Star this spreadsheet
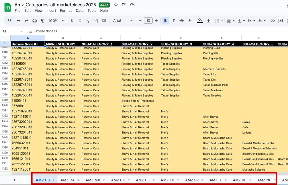The width and height of the screenshot is (288, 185). click(115, 5)
